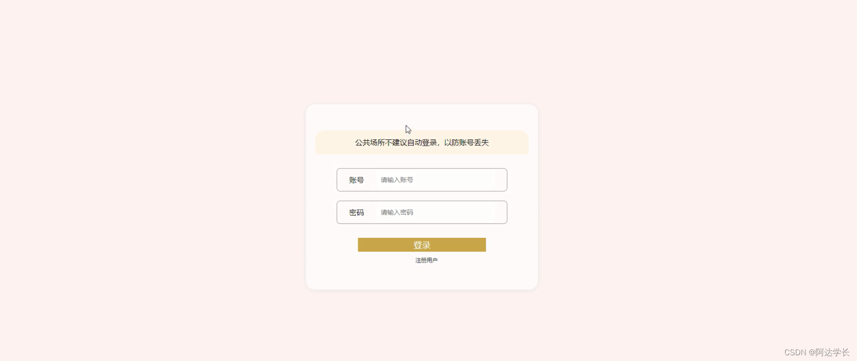Focus the 密码 password input field

tap(422, 212)
